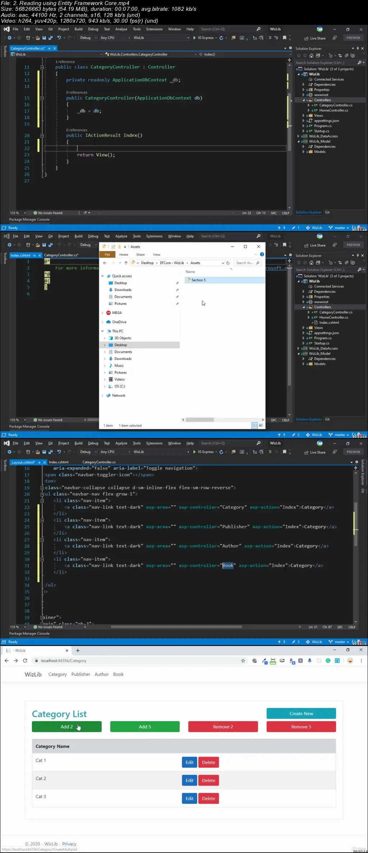Click the Add 2 button on Category page

pyautogui.click(x=66, y=727)
